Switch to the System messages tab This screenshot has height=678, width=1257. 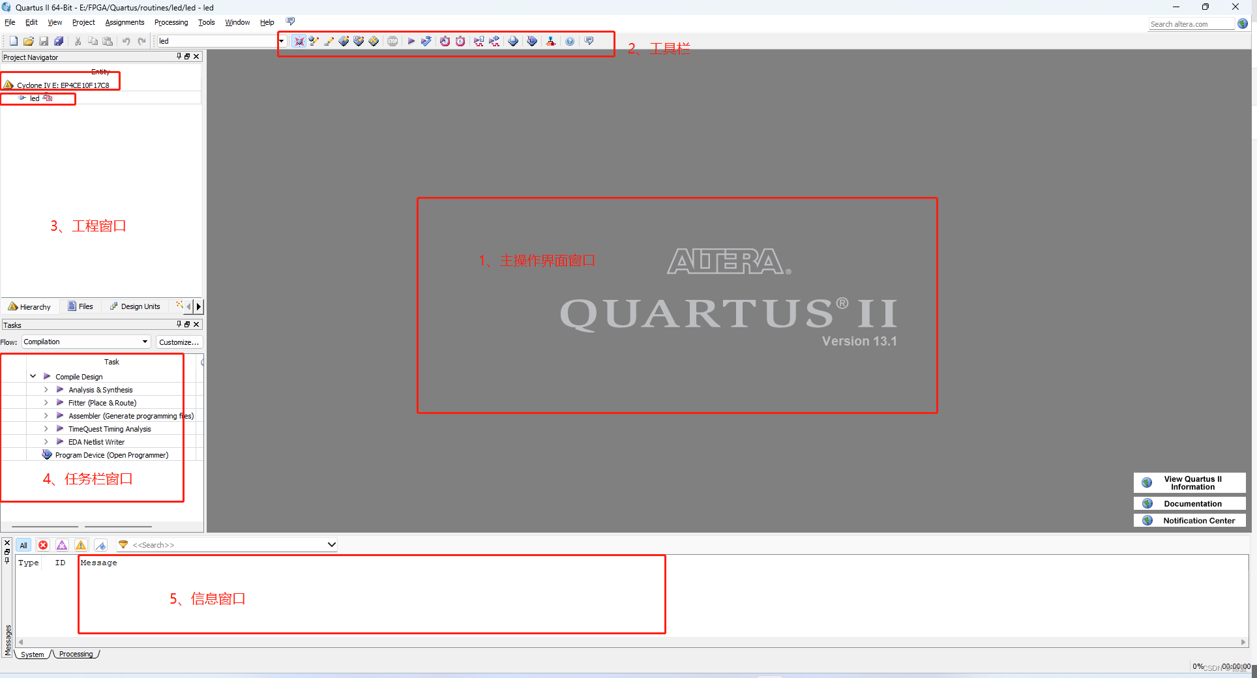[x=32, y=654]
